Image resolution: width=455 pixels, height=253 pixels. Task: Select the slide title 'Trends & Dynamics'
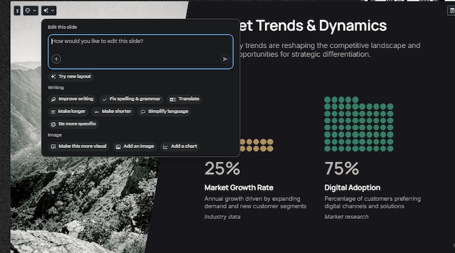click(321, 25)
